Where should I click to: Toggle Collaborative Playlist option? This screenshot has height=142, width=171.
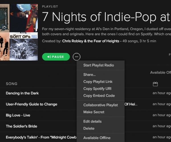101,105
